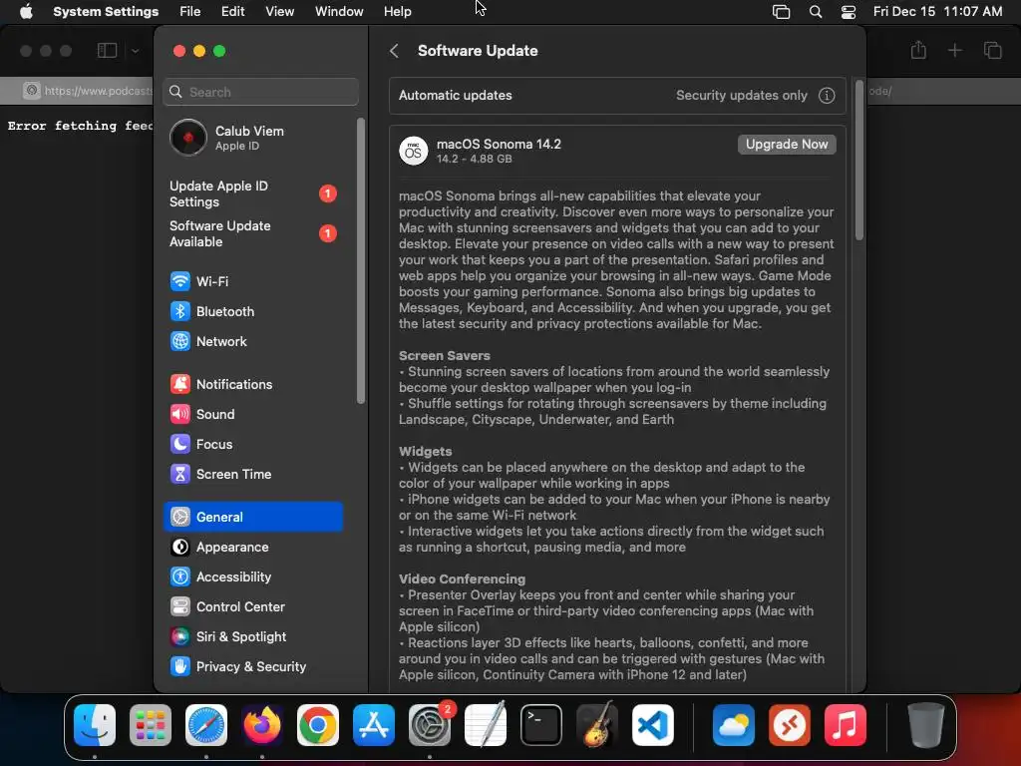This screenshot has height=766, width=1021.
Task: Show Safari's tab overview
Action: [992, 50]
